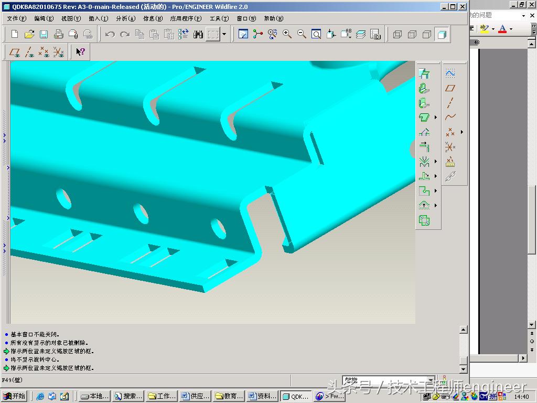Select the bend tool icon

click(x=424, y=162)
